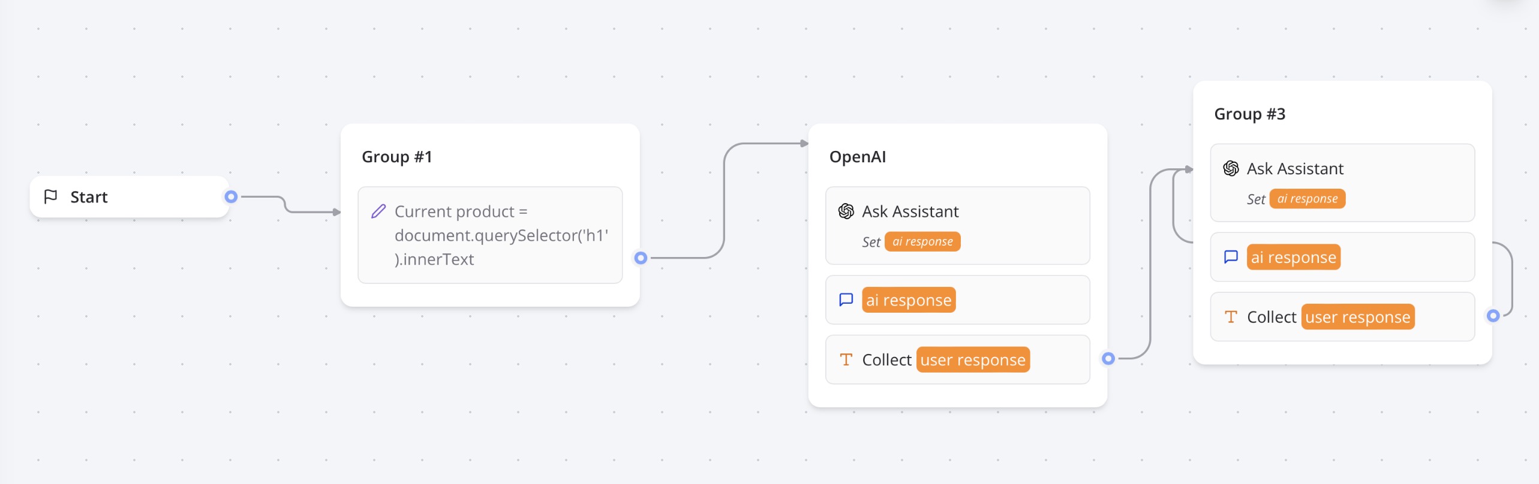
Task: Click the flag icon in Start node
Action: point(51,196)
